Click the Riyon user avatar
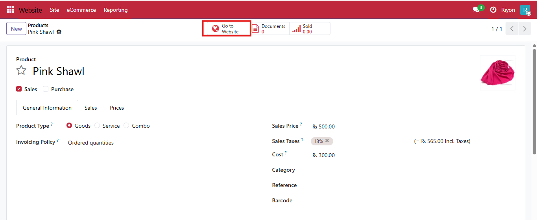 click(x=525, y=10)
